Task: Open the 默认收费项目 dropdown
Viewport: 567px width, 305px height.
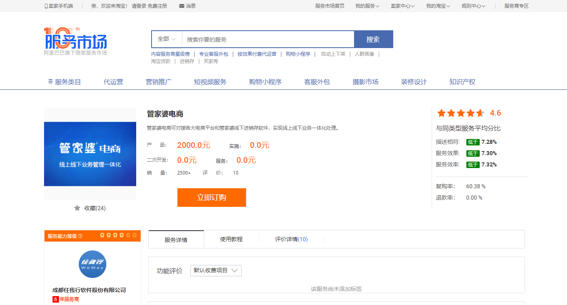Action: [216, 271]
